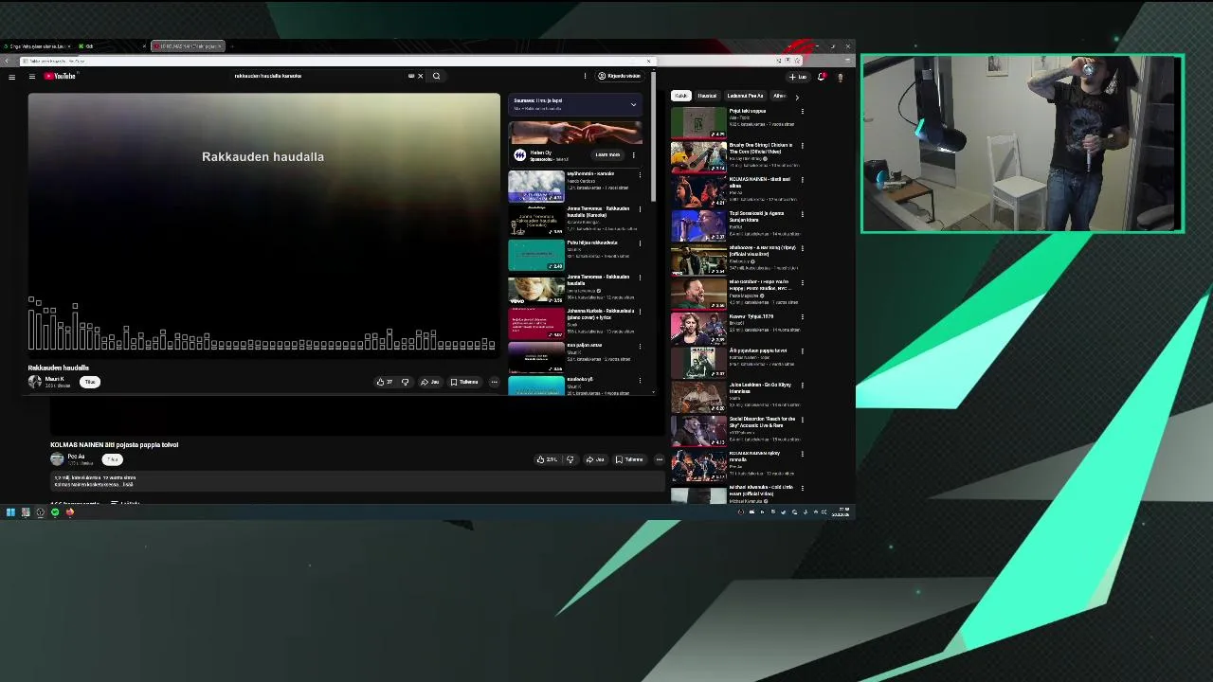Open more actions for Rakkauden haudalla video
The width and height of the screenshot is (1213, 682).
(494, 382)
